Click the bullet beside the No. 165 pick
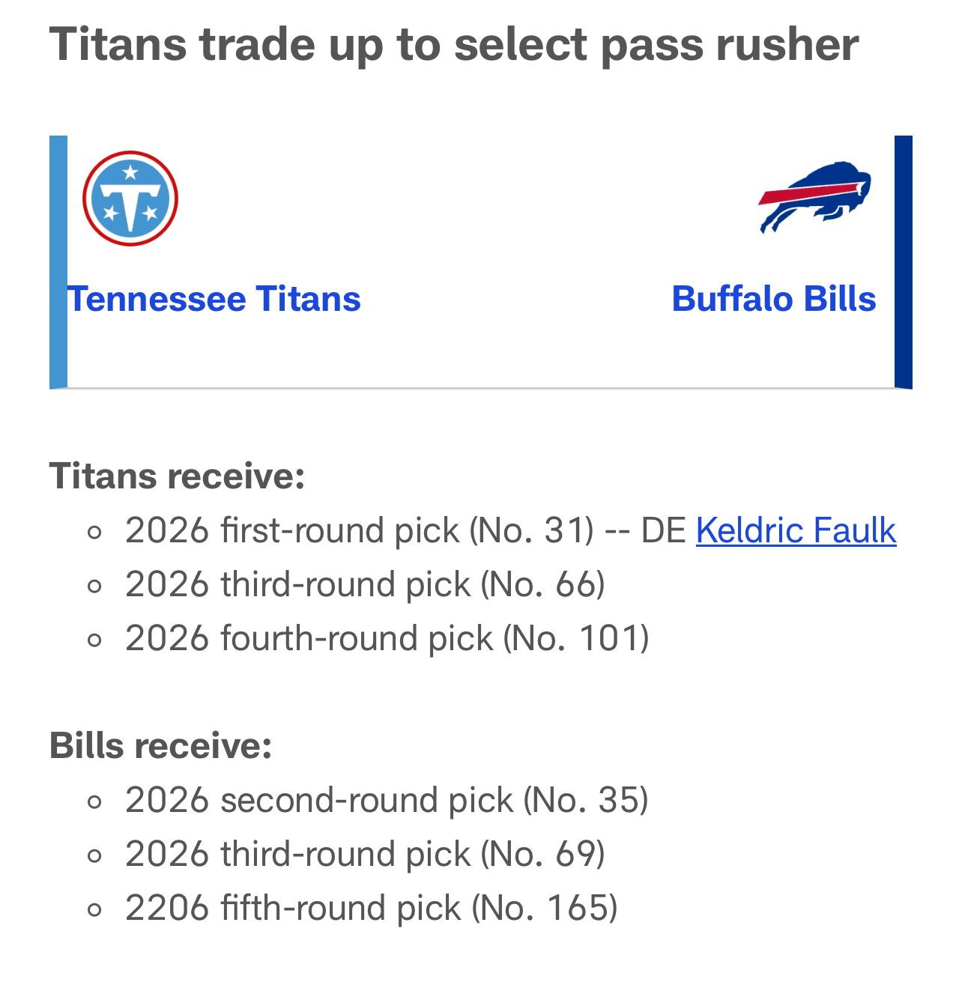The width and height of the screenshot is (962, 982). point(94,909)
